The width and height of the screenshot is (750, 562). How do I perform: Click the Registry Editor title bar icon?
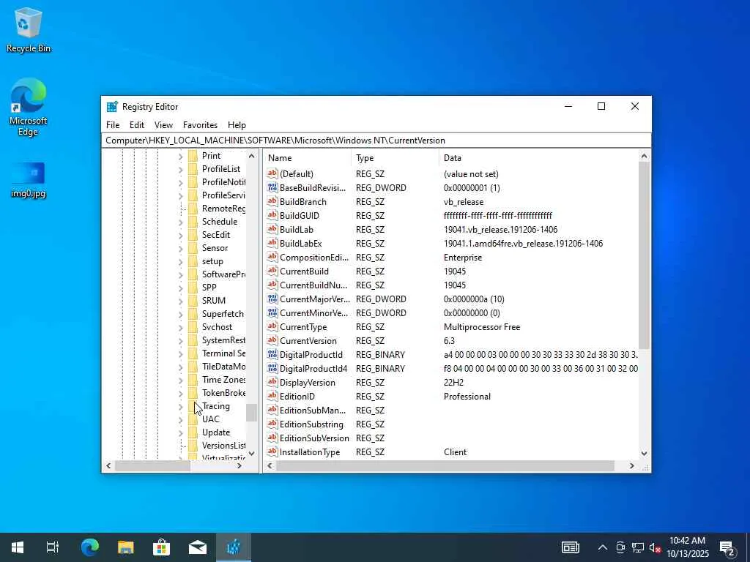click(x=112, y=107)
